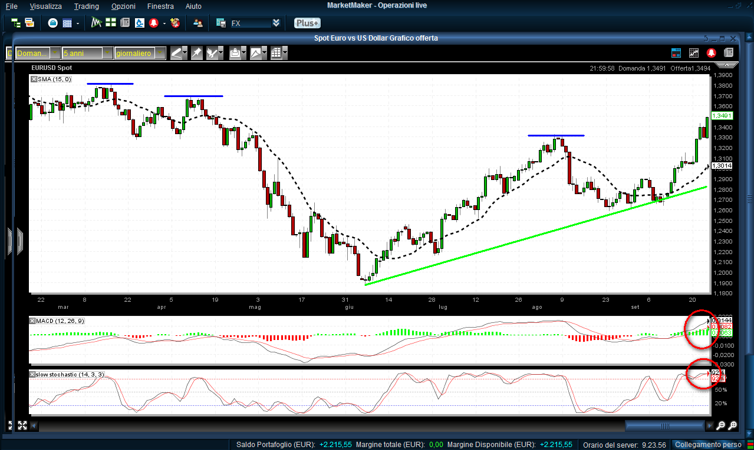Close the MACD (12, 26, 9) indicator X box
This screenshot has width=754, height=450.
click(x=34, y=320)
